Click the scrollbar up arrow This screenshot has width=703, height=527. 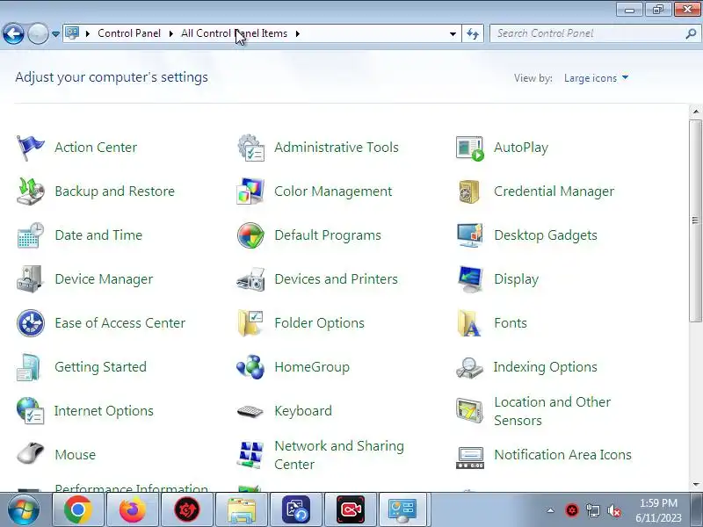point(695,112)
